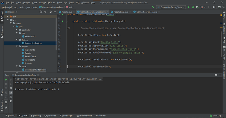Open the Project panel settings gear
This screenshot has width=226, height=118.
click(50, 12)
